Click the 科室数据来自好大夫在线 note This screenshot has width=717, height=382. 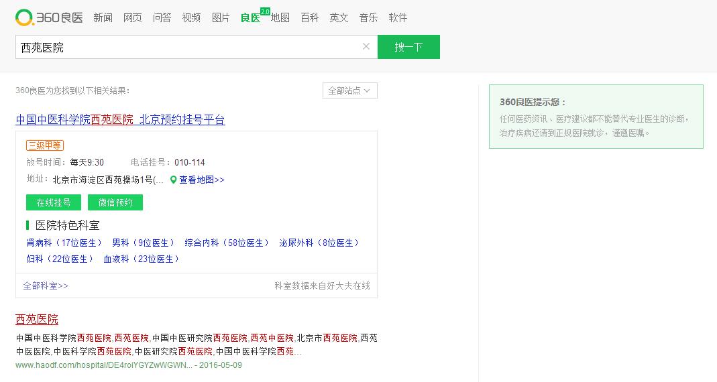[323, 285]
